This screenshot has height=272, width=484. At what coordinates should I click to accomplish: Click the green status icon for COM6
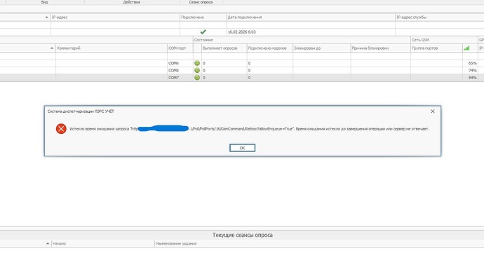click(197, 63)
